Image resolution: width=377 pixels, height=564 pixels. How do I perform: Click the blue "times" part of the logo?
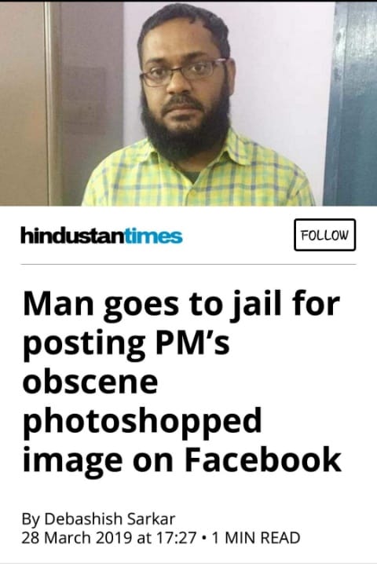[x=153, y=236]
